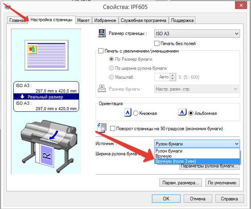Open the Служебная программа tab
The width and height of the screenshot is (251, 209).
coord(143,20)
